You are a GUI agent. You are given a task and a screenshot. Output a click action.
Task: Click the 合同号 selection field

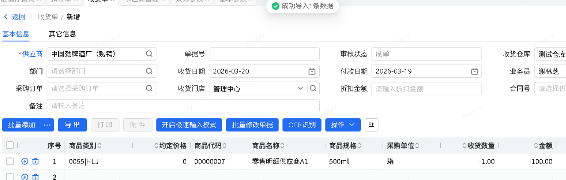point(550,88)
